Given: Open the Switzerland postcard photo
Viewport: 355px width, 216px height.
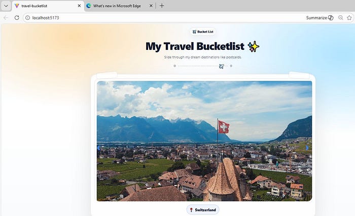Looking at the screenshot, I should tap(204, 141).
